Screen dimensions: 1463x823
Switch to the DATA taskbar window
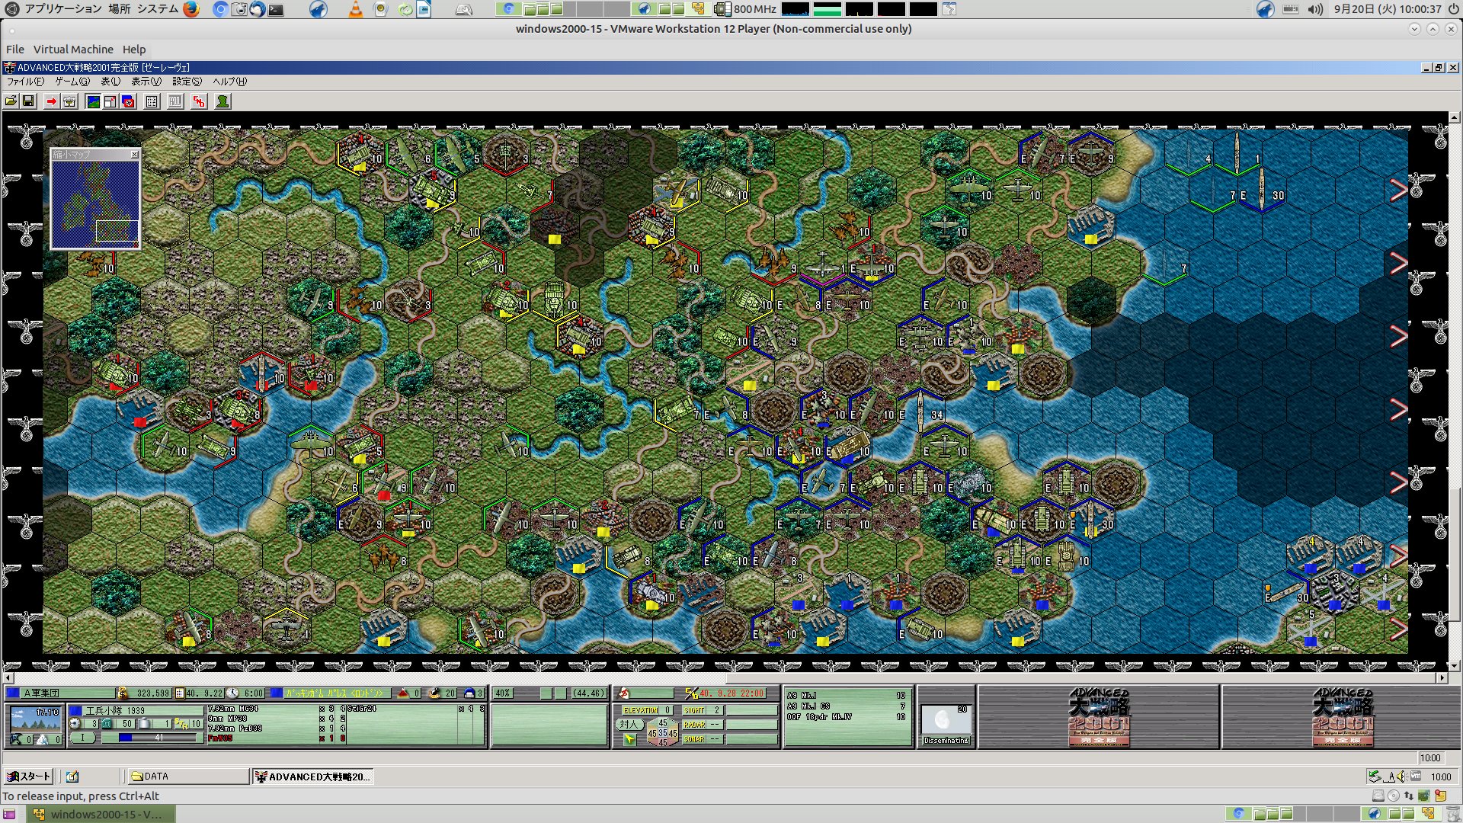tap(187, 777)
